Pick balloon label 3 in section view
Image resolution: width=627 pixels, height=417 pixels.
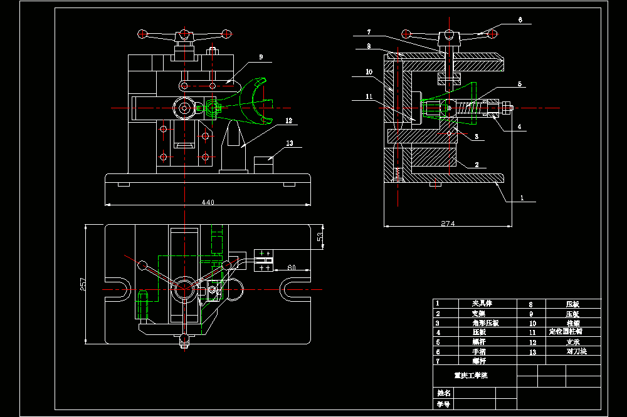point(477,136)
